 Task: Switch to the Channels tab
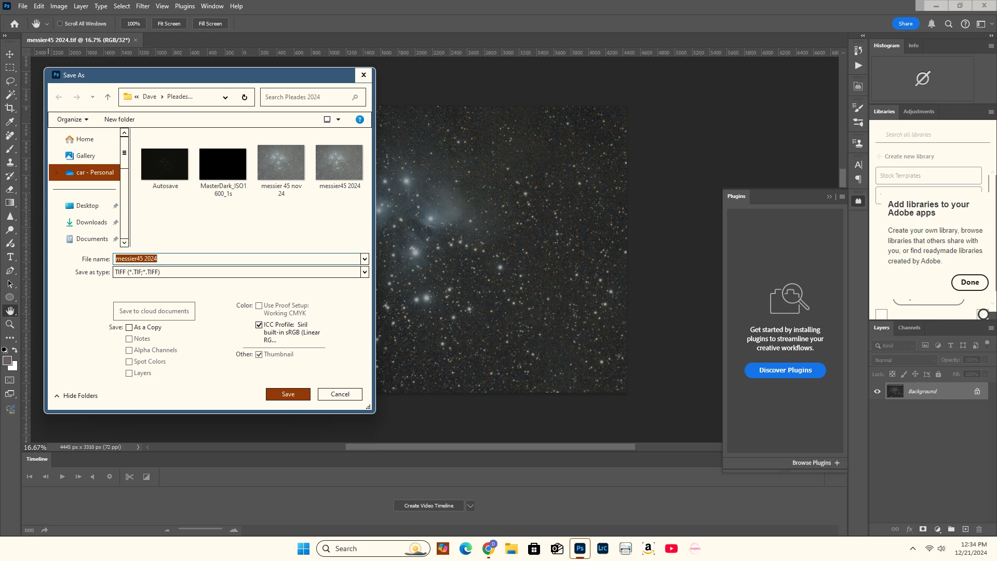(909, 328)
